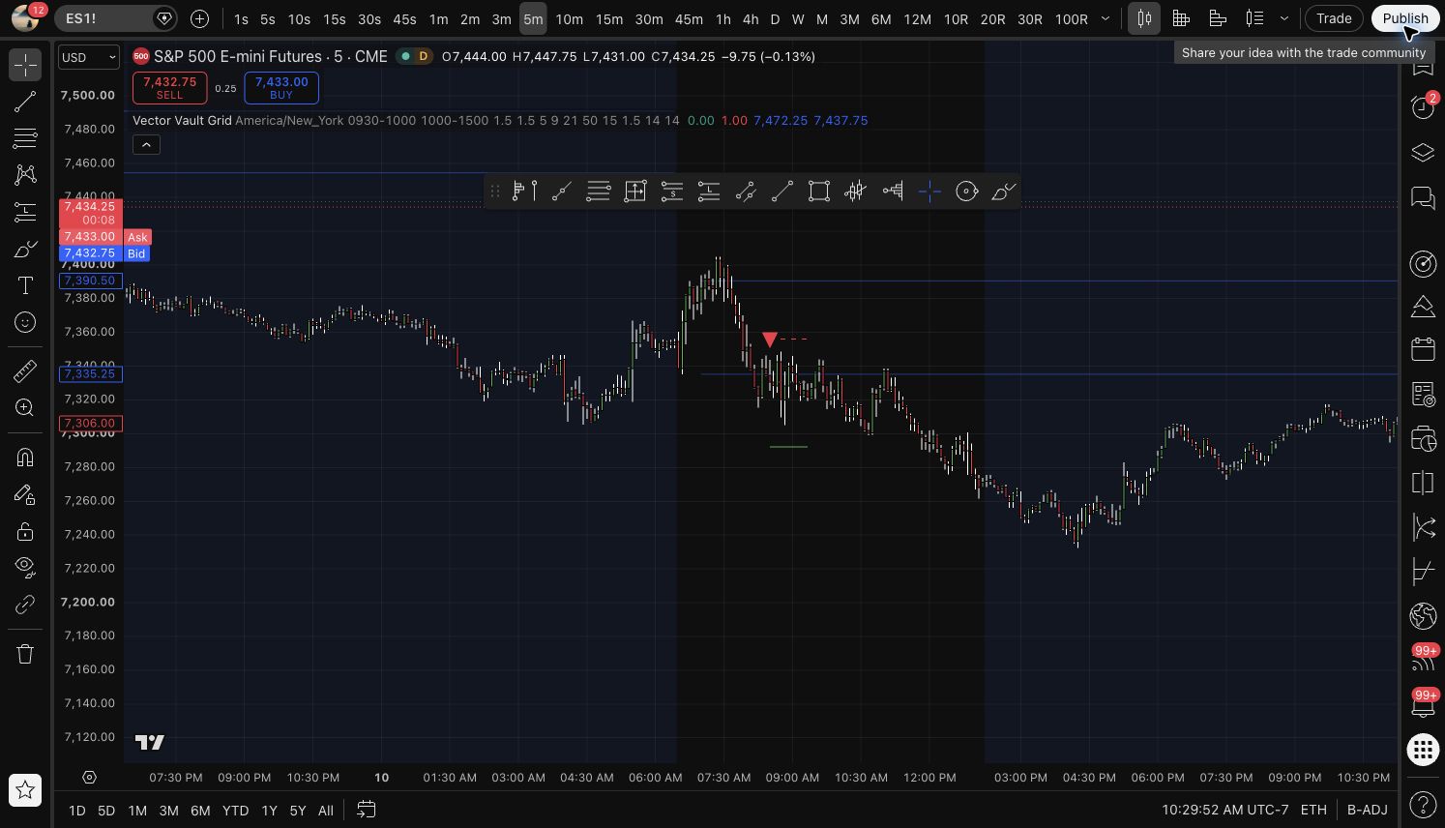1445x828 pixels.
Task: Click the blue 7,433.00 BUY button
Action: coord(281,87)
